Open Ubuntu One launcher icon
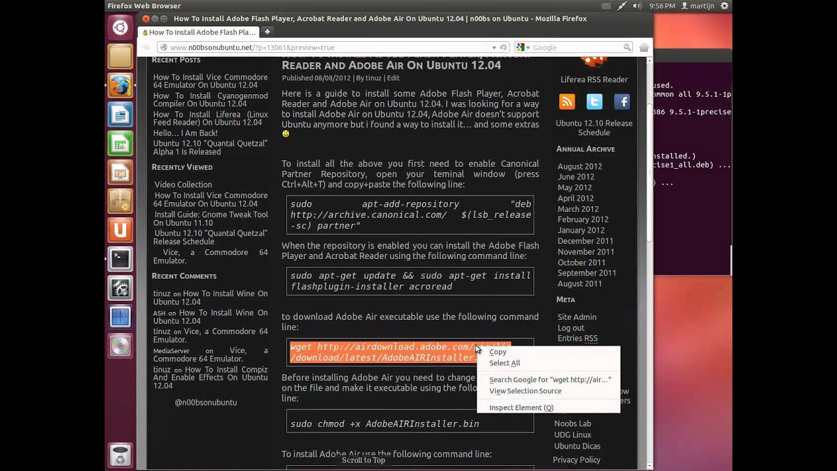This screenshot has height=471, width=837. (x=120, y=230)
